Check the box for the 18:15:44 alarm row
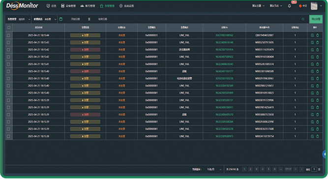 (x=8, y=35)
